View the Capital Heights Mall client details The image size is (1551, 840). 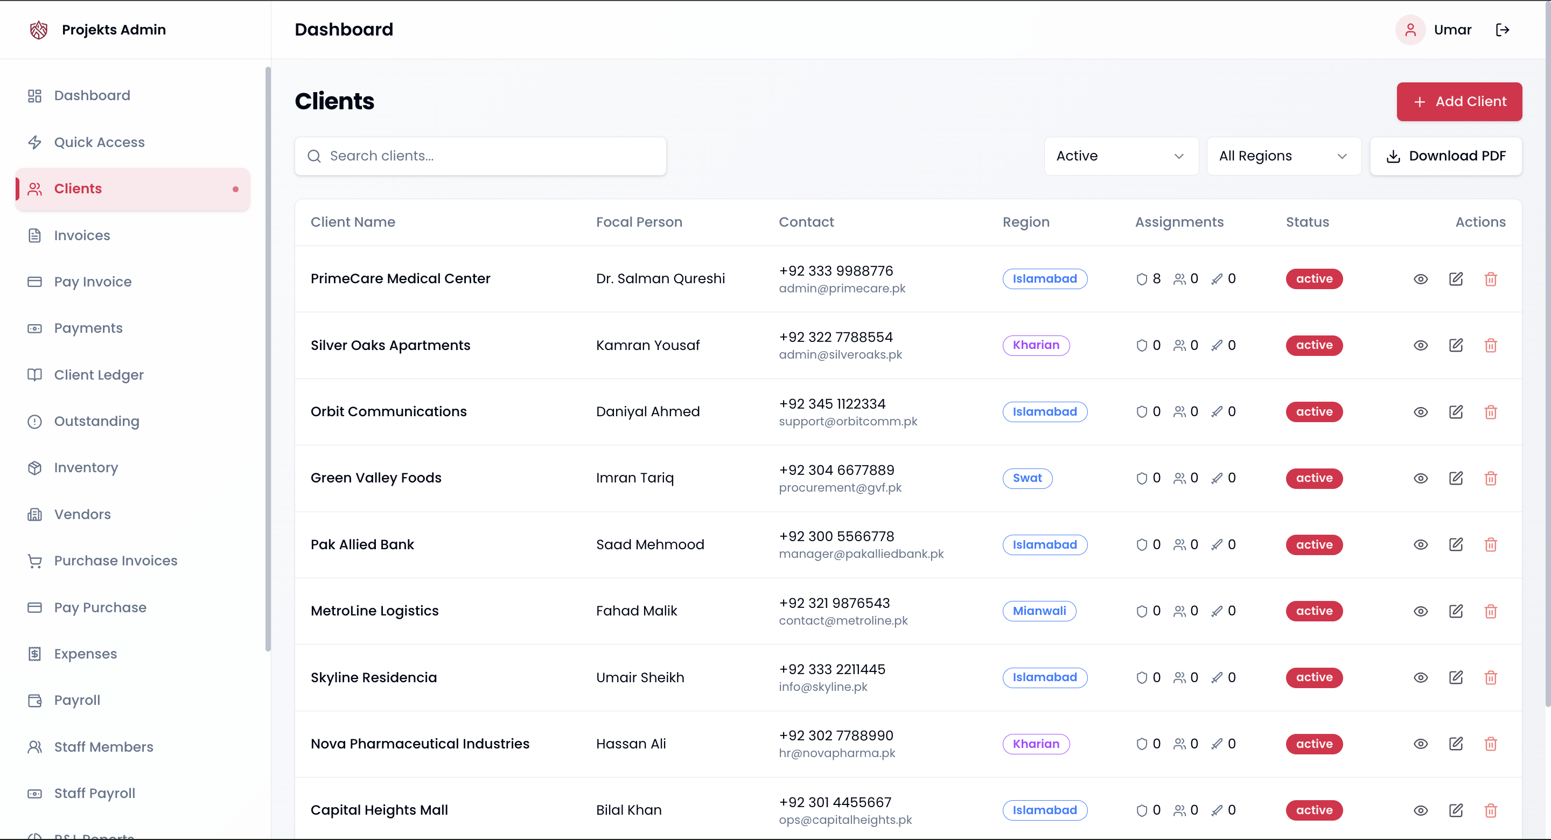pyautogui.click(x=1421, y=810)
